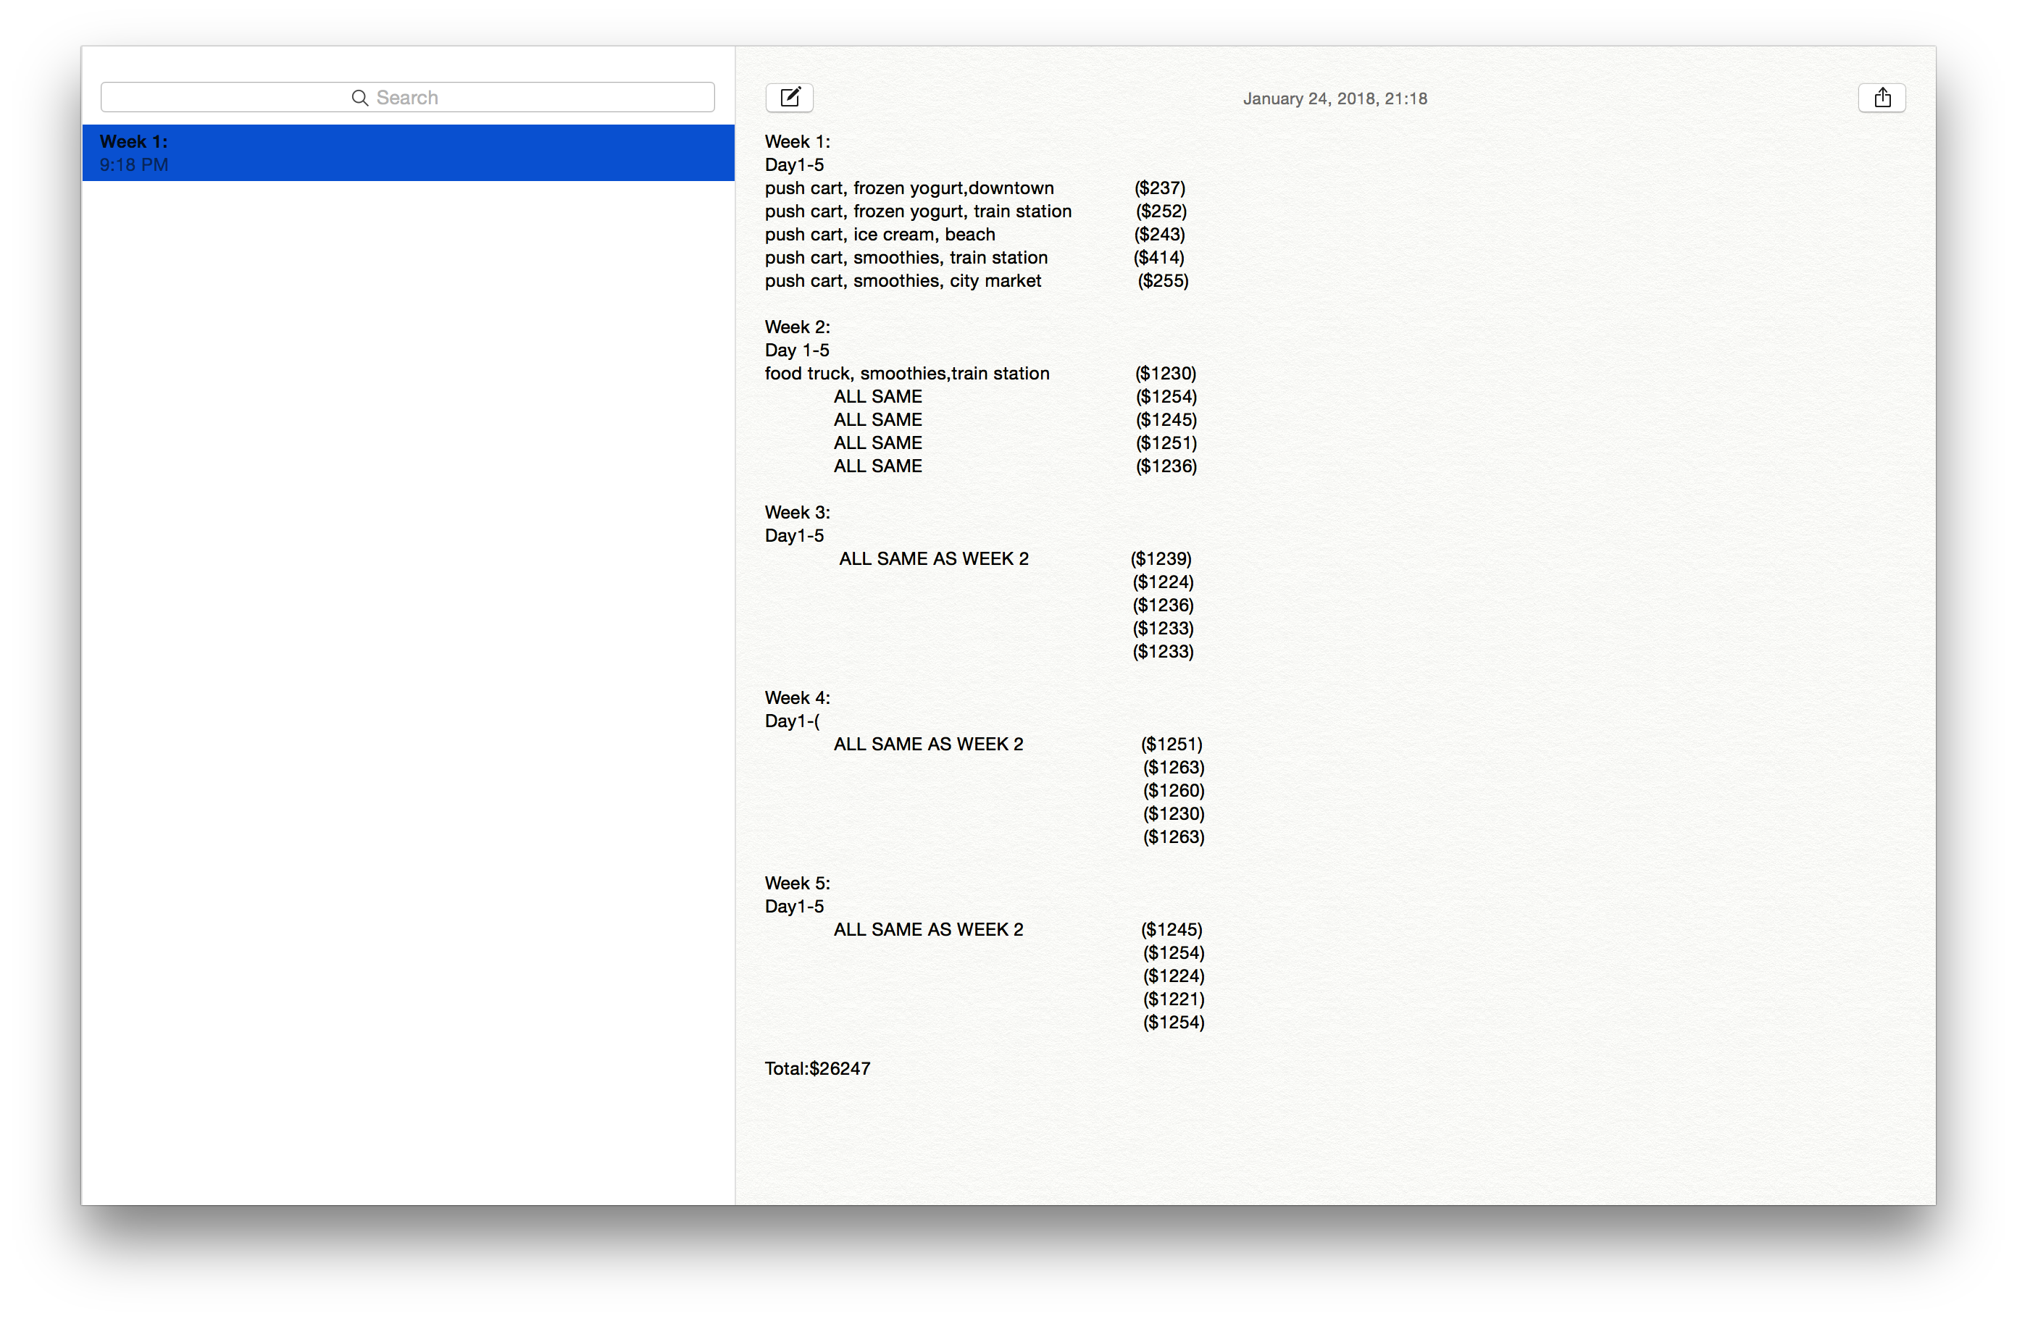Click 'ALL SAME AS WEEK 2' under Week 4
The height and width of the screenshot is (1321, 2017).
click(x=928, y=744)
